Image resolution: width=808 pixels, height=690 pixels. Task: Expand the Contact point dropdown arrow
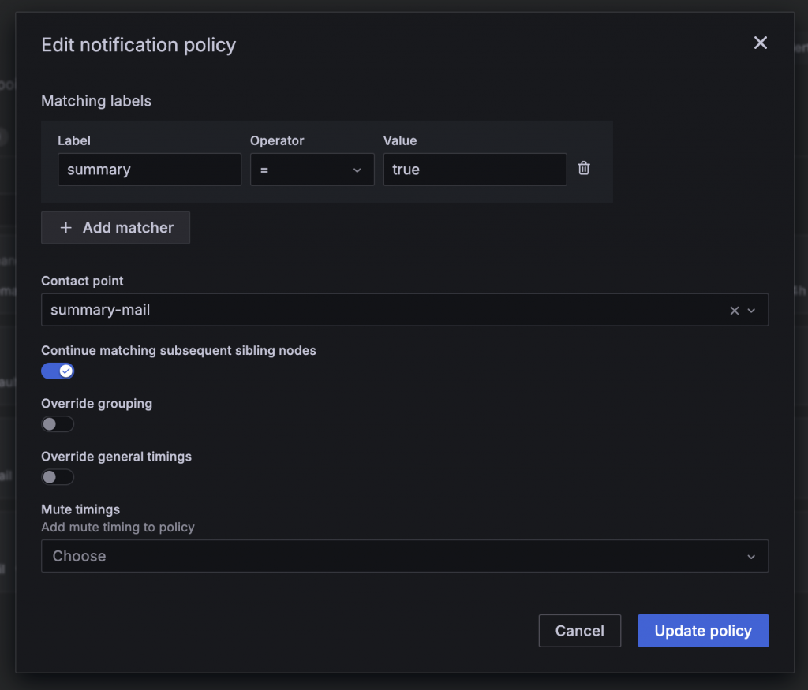(x=751, y=311)
